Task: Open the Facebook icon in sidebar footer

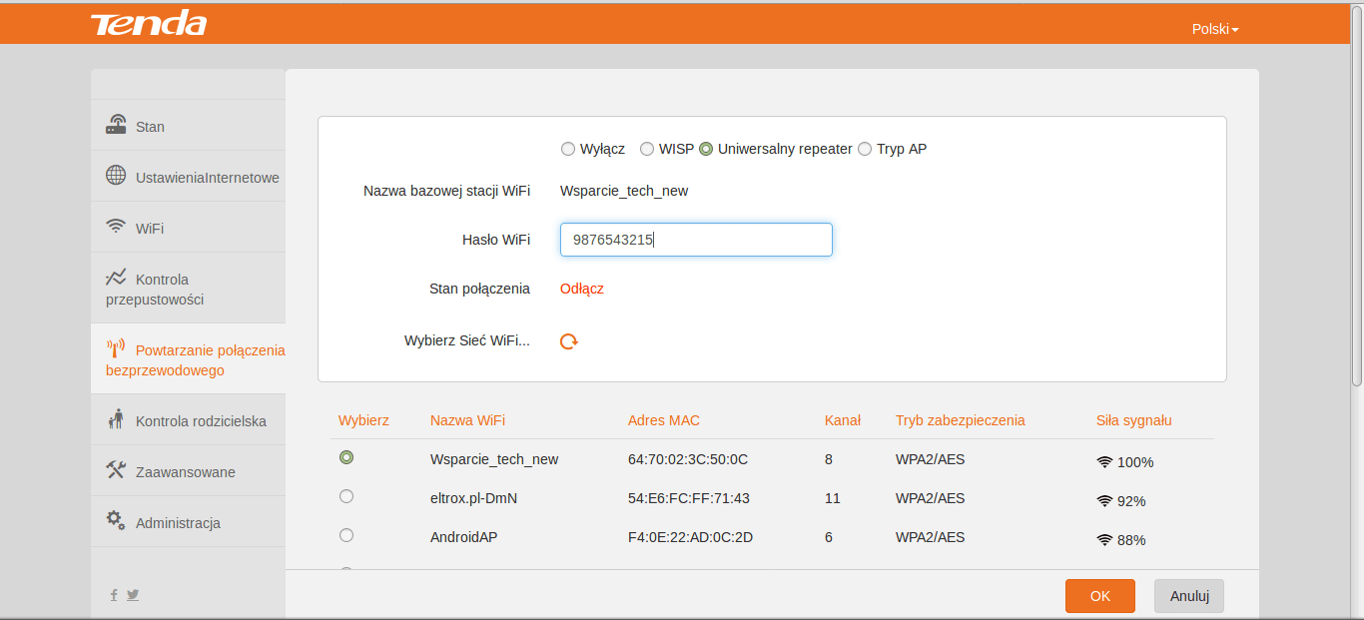Action: (x=114, y=594)
